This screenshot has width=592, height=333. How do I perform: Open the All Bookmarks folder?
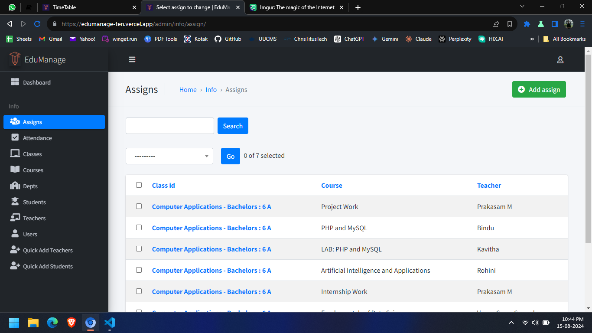pyautogui.click(x=564, y=39)
